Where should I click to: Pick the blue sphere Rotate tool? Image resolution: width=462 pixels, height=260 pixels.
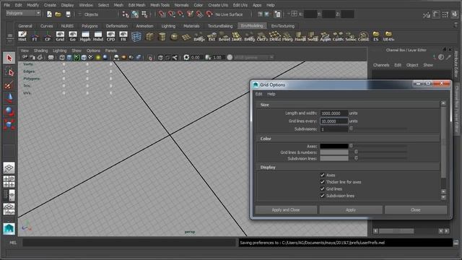9,111
